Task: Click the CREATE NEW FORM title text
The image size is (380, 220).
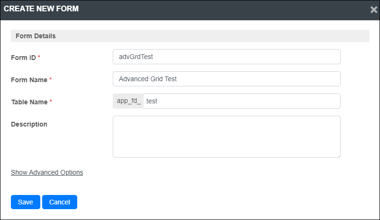Action: point(41,8)
